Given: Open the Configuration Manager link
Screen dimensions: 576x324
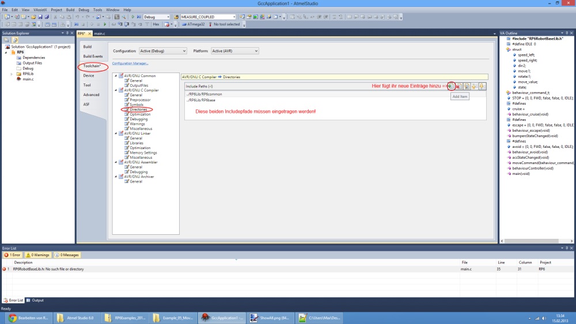Looking at the screenshot, I should 130,63.
